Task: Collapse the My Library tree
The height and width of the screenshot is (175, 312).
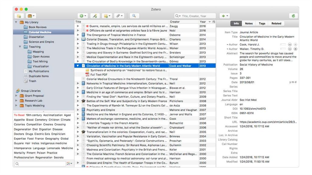Action: [16, 22]
